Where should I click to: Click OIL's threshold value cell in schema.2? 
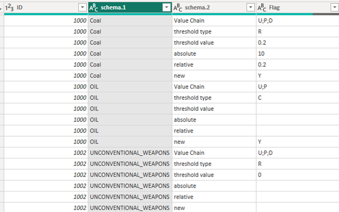[x=214, y=109]
